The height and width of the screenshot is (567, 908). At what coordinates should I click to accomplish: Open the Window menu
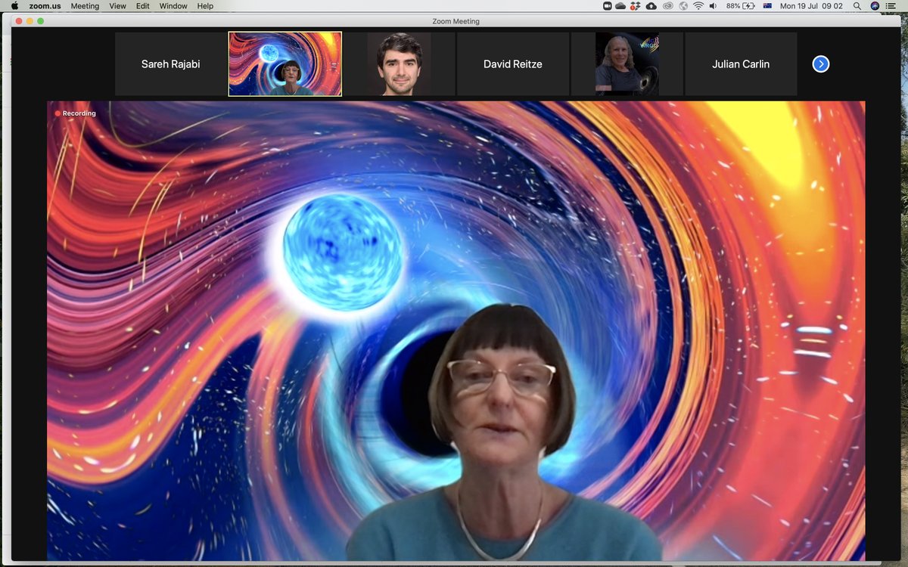click(x=173, y=6)
